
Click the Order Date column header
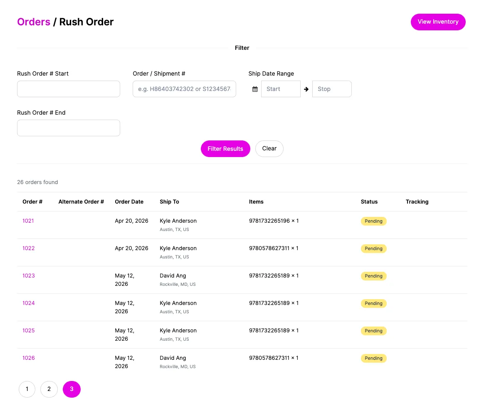tap(129, 202)
